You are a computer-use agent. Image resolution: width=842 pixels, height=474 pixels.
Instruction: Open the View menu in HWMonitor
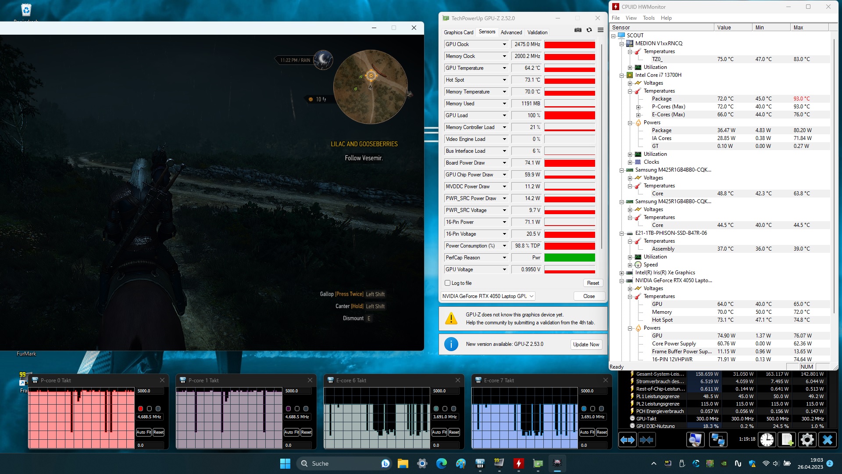click(631, 18)
